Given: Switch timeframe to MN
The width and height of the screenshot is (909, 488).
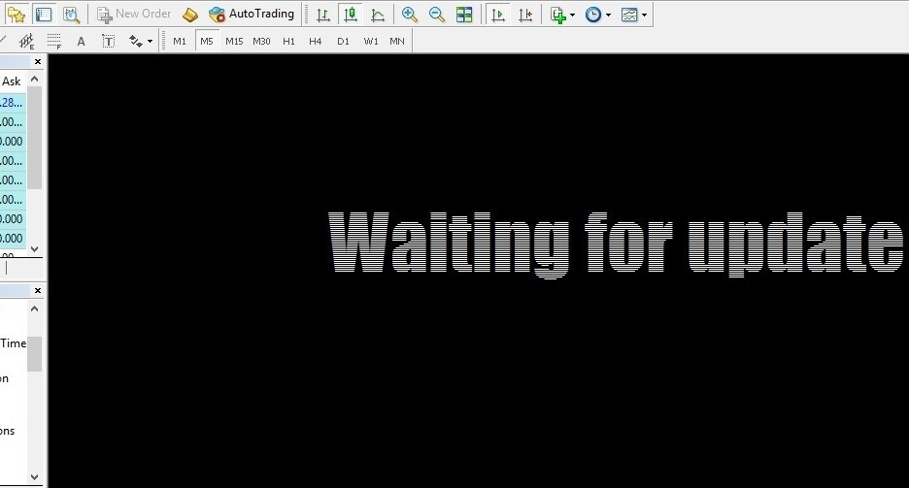Looking at the screenshot, I should tap(397, 41).
